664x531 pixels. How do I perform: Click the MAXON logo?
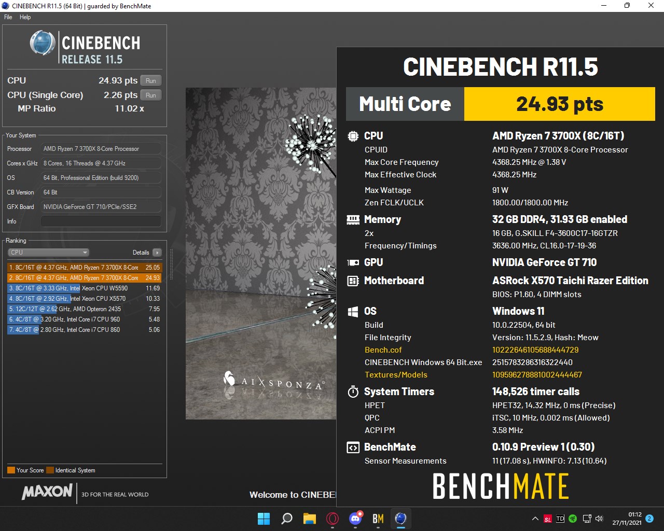pos(47,492)
